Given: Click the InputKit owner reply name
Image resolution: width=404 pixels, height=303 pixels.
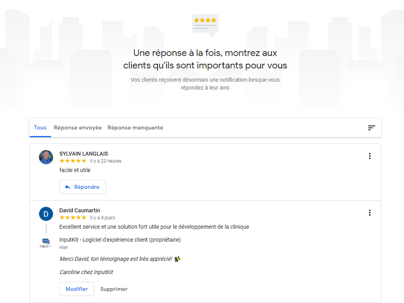Looking at the screenshot, I should coord(120,239).
